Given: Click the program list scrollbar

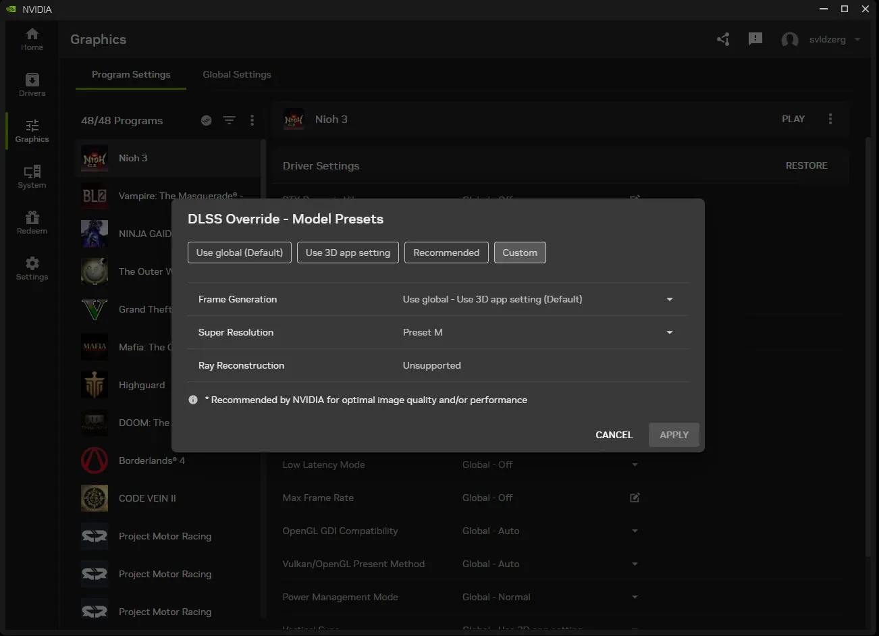Looking at the screenshot, I should (x=263, y=378).
